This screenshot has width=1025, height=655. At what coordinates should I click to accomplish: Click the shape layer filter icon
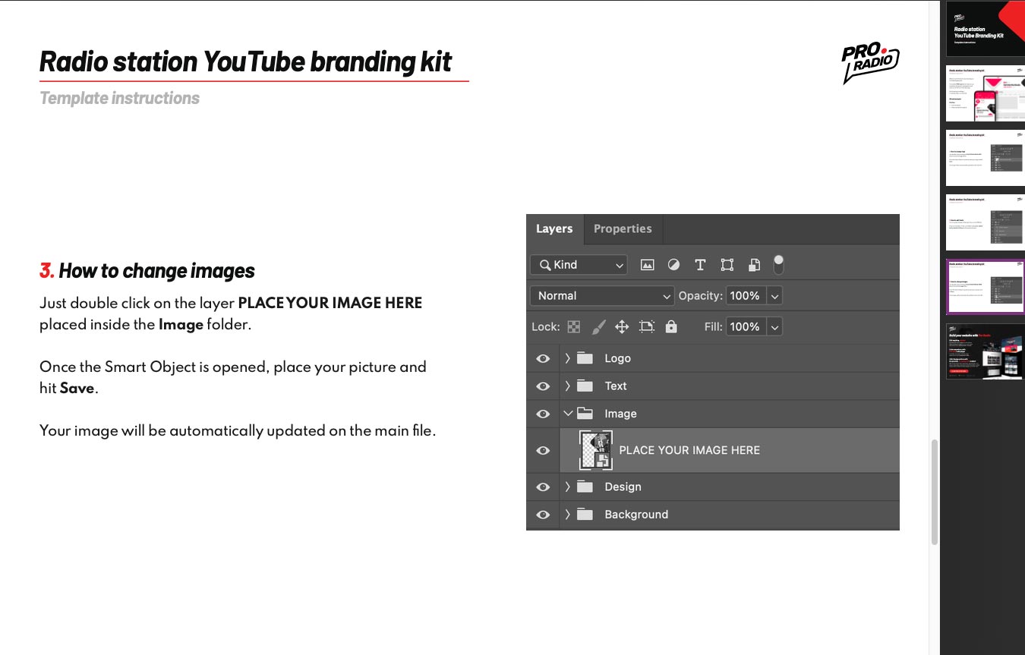(727, 265)
